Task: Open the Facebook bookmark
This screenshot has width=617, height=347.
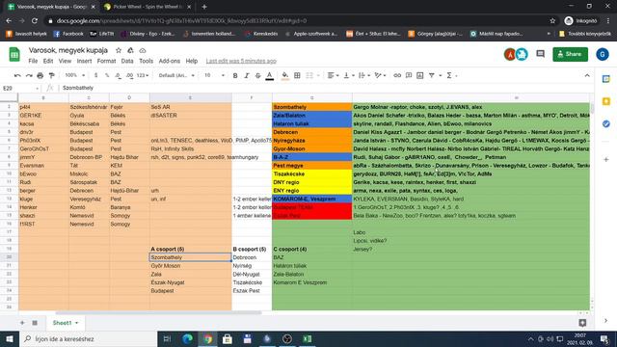Action: click(68, 34)
